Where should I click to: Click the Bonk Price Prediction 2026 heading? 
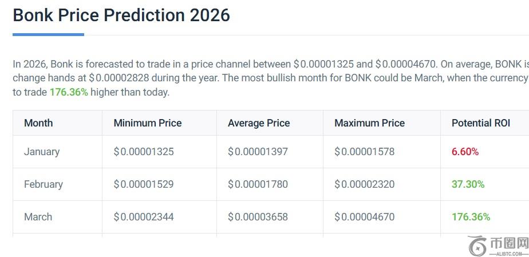click(x=121, y=15)
